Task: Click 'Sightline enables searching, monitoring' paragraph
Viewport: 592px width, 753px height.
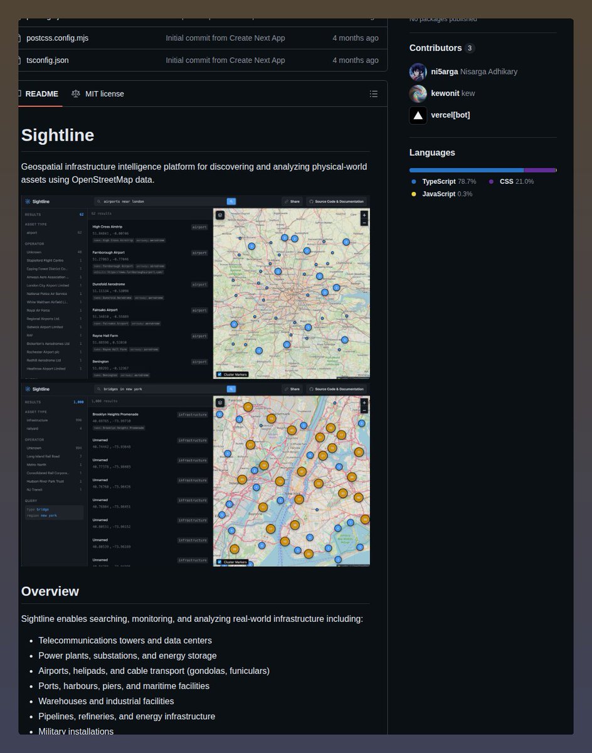Action: tap(192, 619)
